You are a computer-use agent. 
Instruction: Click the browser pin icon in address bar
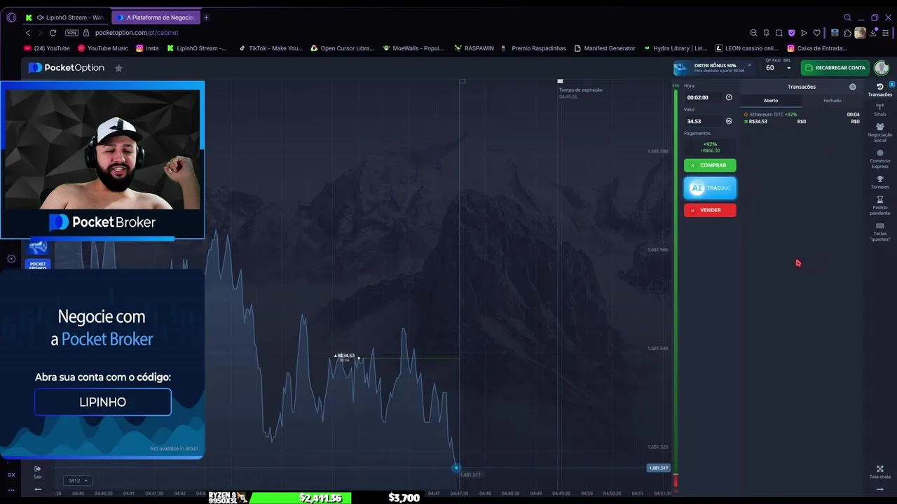(766, 33)
